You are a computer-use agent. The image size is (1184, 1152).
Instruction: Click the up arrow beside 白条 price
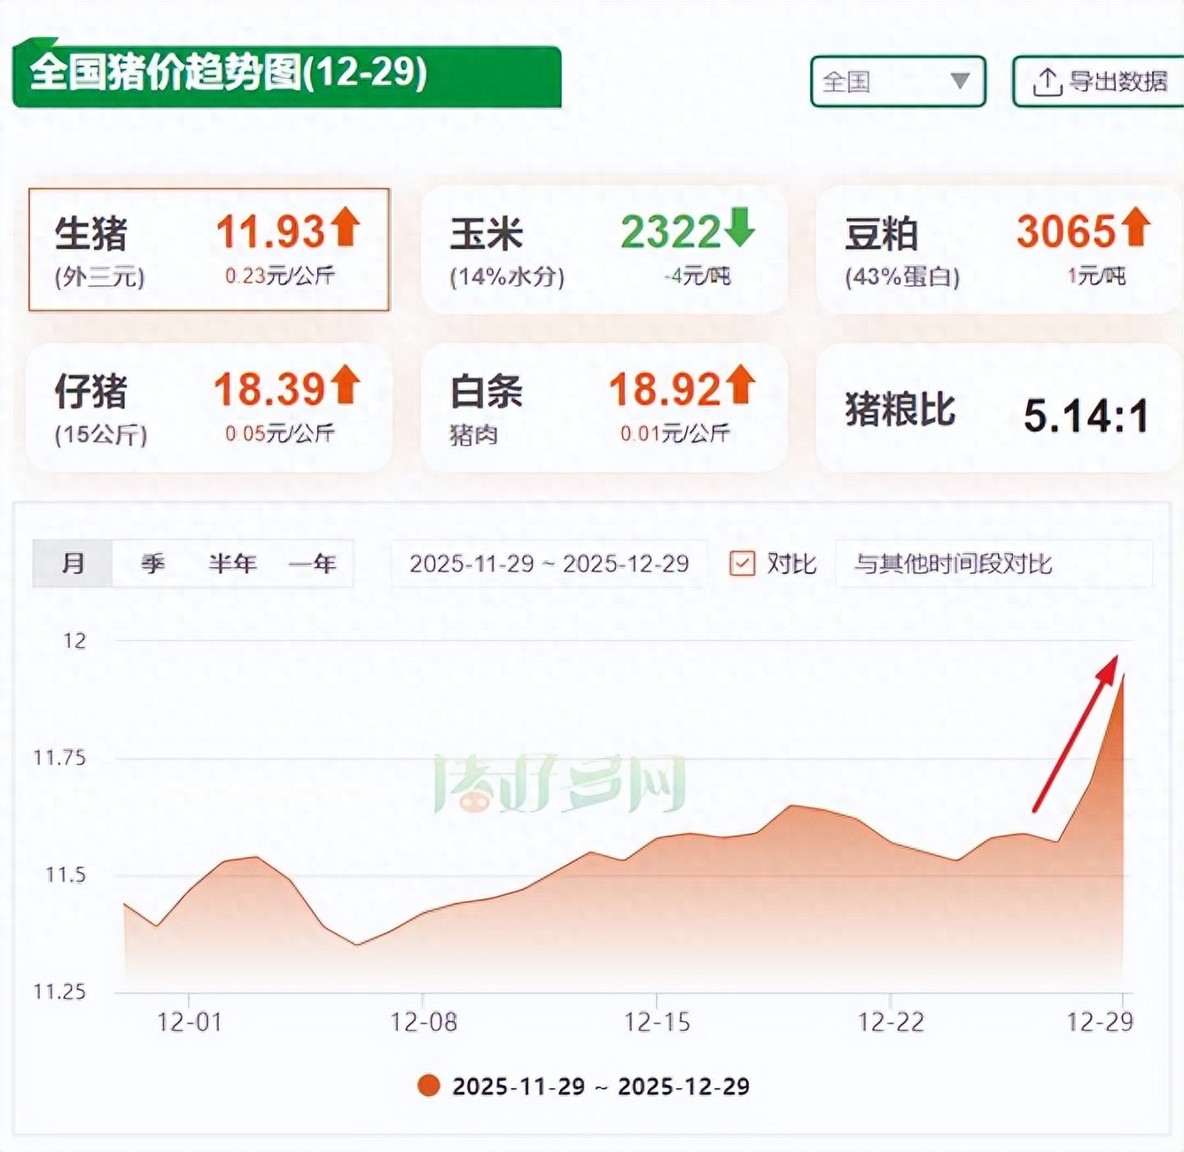click(740, 385)
